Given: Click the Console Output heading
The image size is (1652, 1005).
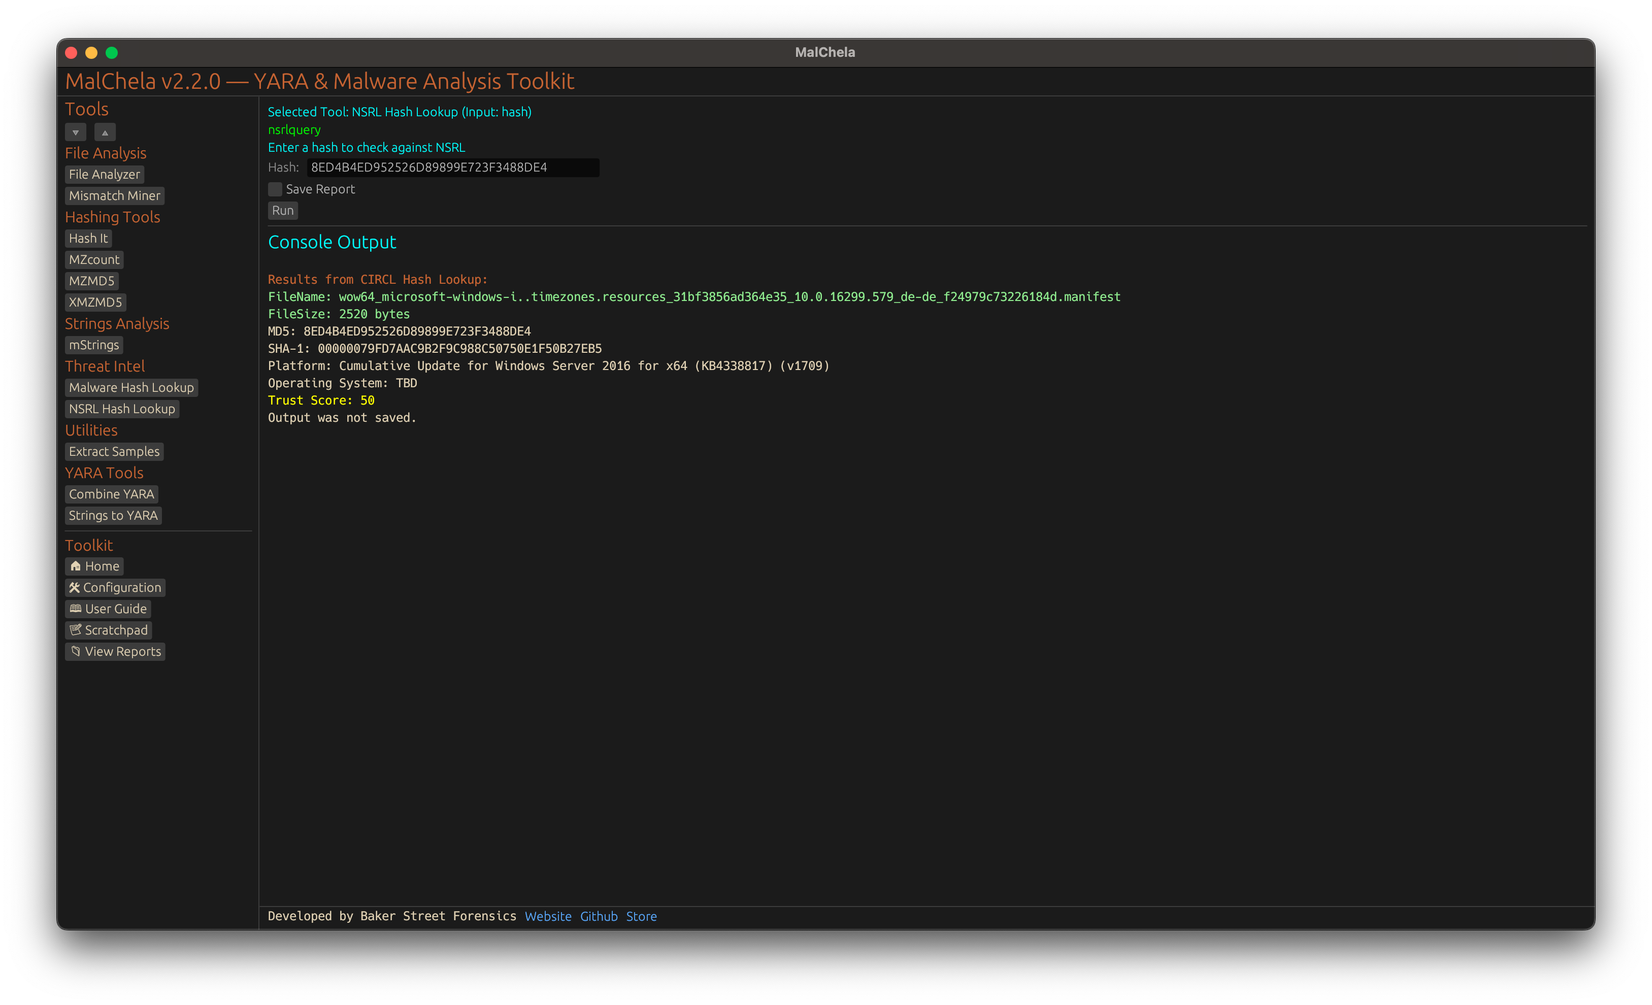Looking at the screenshot, I should pos(332,242).
